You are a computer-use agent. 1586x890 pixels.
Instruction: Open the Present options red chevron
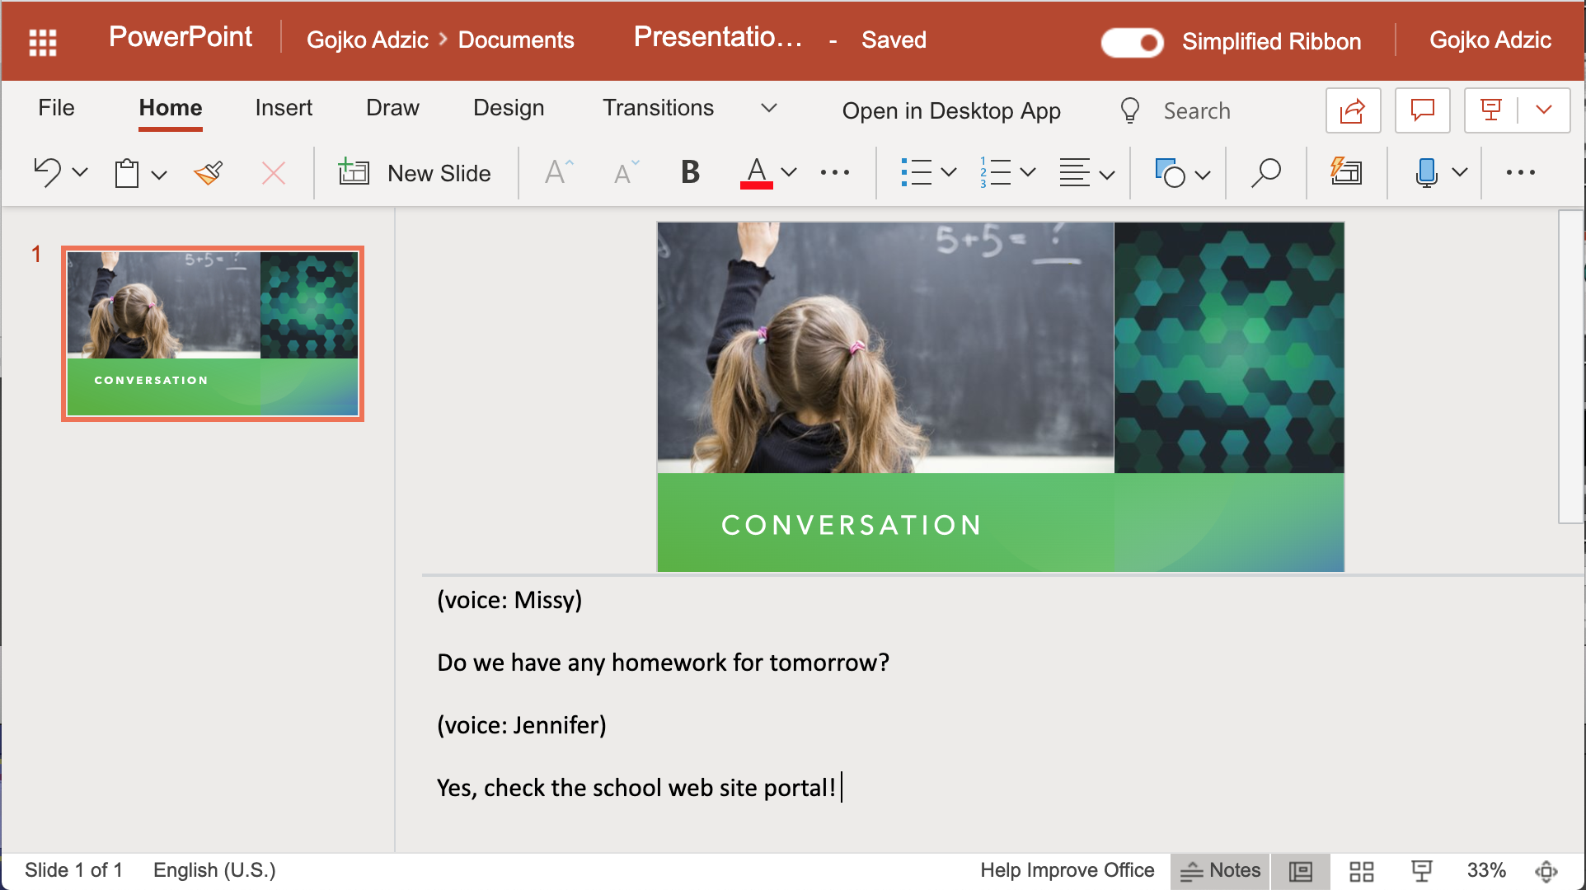pos(1544,110)
